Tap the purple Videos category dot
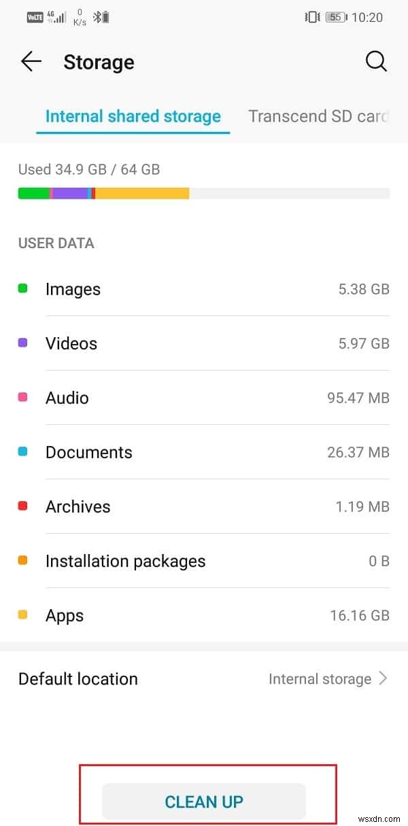The width and height of the screenshot is (408, 826). click(x=22, y=343)
